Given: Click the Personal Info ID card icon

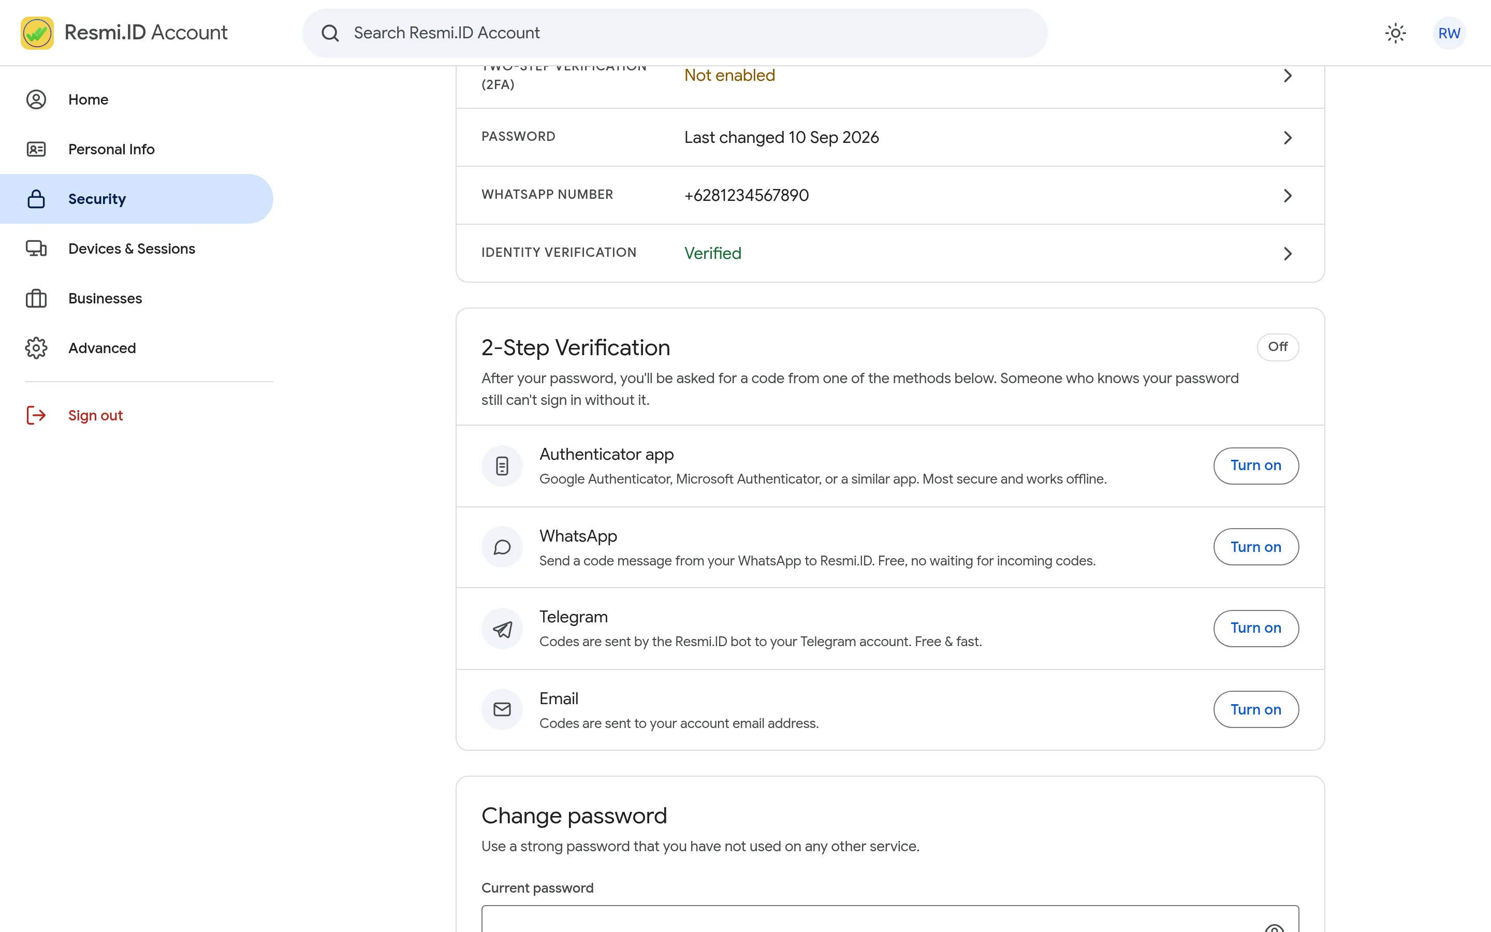Looking at the screenshot, I should pos(36,149).
